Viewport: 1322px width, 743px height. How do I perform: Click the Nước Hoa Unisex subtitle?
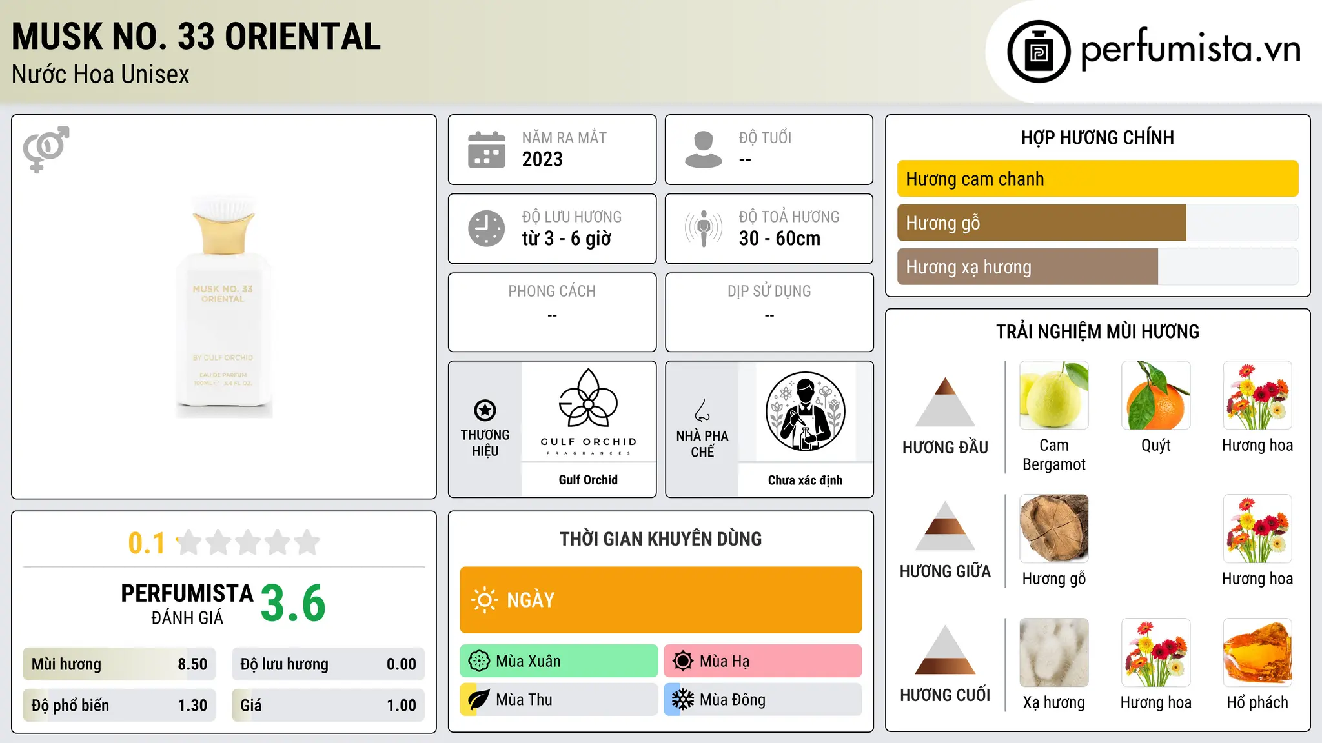pos(101,75)
